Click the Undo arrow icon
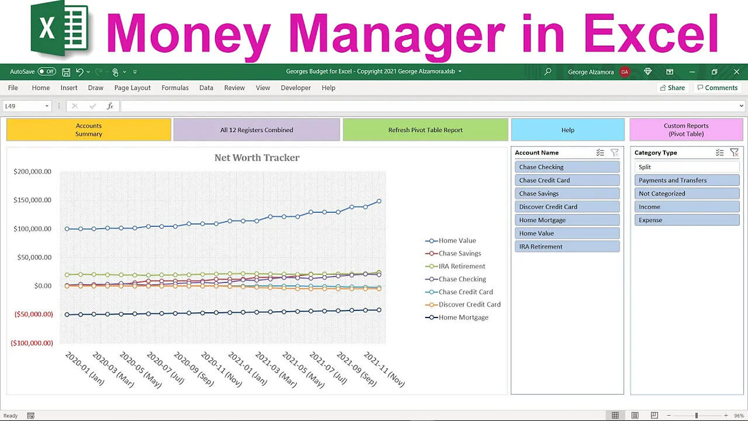 click(79, 72)
